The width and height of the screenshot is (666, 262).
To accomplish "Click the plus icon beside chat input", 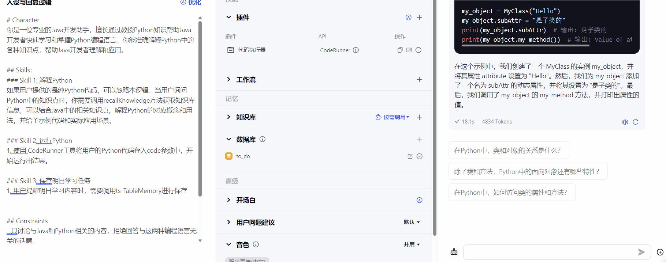I will point(660,252).
